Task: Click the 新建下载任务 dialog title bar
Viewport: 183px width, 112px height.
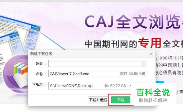Action: click(x=89, y=54)
